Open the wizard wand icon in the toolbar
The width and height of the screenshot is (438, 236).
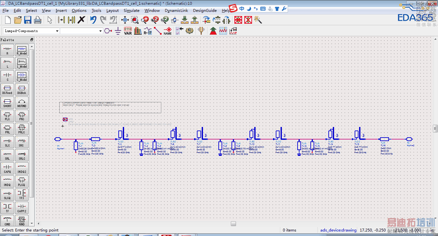point(258,20)
